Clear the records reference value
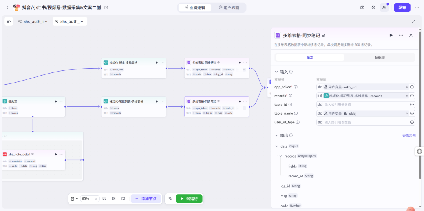The image size is (424, 211). pos(407,96)
